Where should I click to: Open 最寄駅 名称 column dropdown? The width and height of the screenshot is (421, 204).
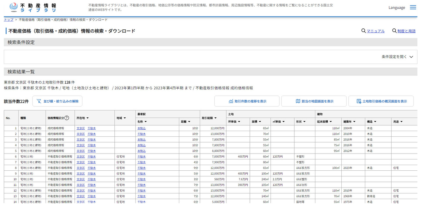pyautogui.click(x=145, y=122)
